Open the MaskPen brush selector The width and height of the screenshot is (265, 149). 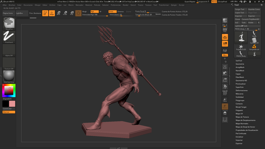point(9,24)
